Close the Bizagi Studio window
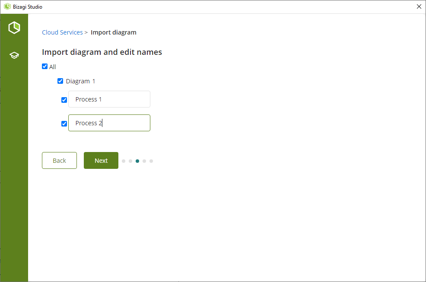This screenshot has height=282, width=426. [x=419, y=6]
